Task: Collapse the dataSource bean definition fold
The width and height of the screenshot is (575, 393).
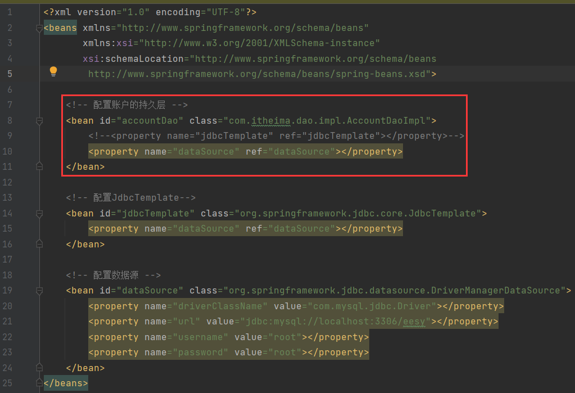Action: pos(39,291)
